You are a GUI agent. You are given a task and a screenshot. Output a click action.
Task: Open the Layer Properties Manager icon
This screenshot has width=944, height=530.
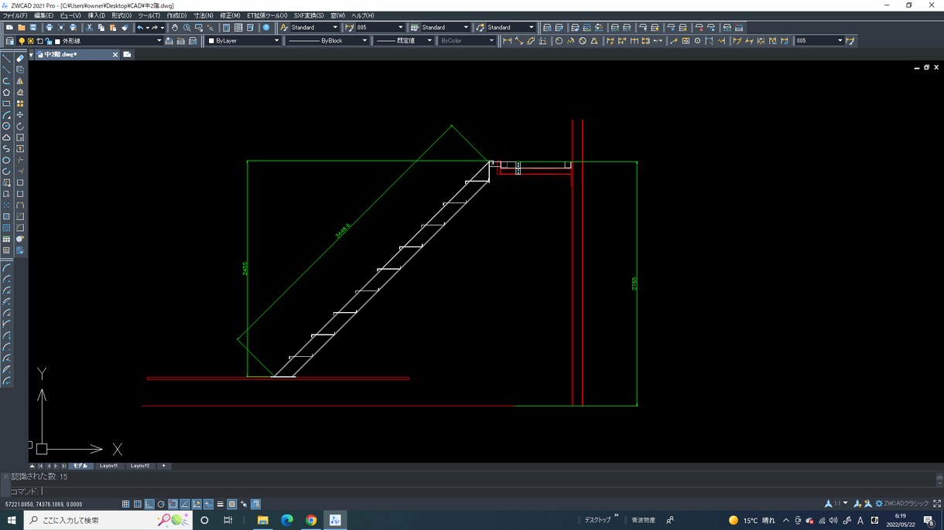coord(9,41)
